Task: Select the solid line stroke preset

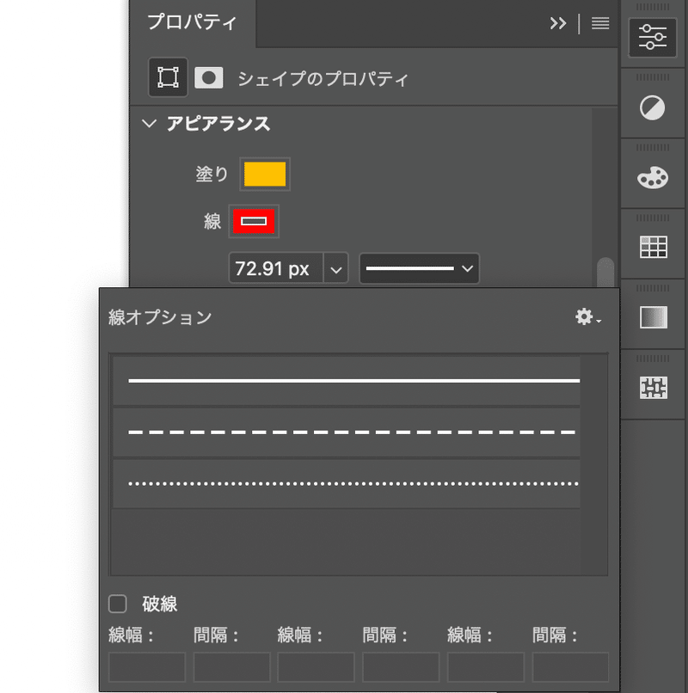Action: click(x=347, y=381)
